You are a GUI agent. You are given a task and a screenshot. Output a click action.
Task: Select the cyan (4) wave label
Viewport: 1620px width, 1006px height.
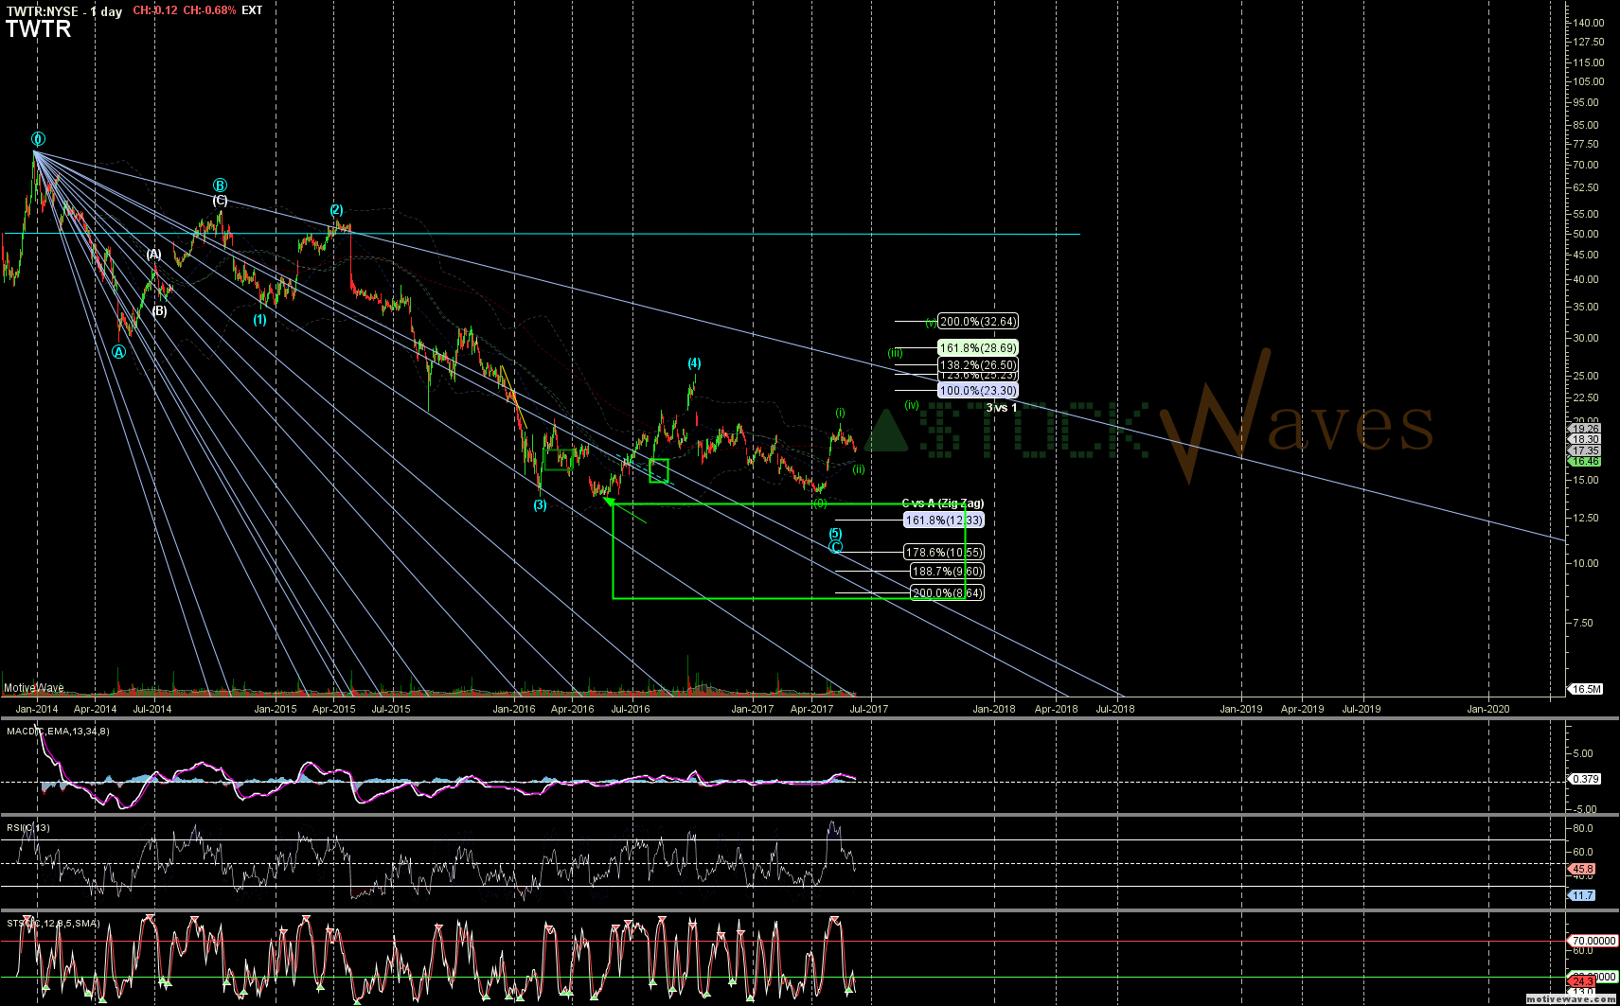(694, 363)
